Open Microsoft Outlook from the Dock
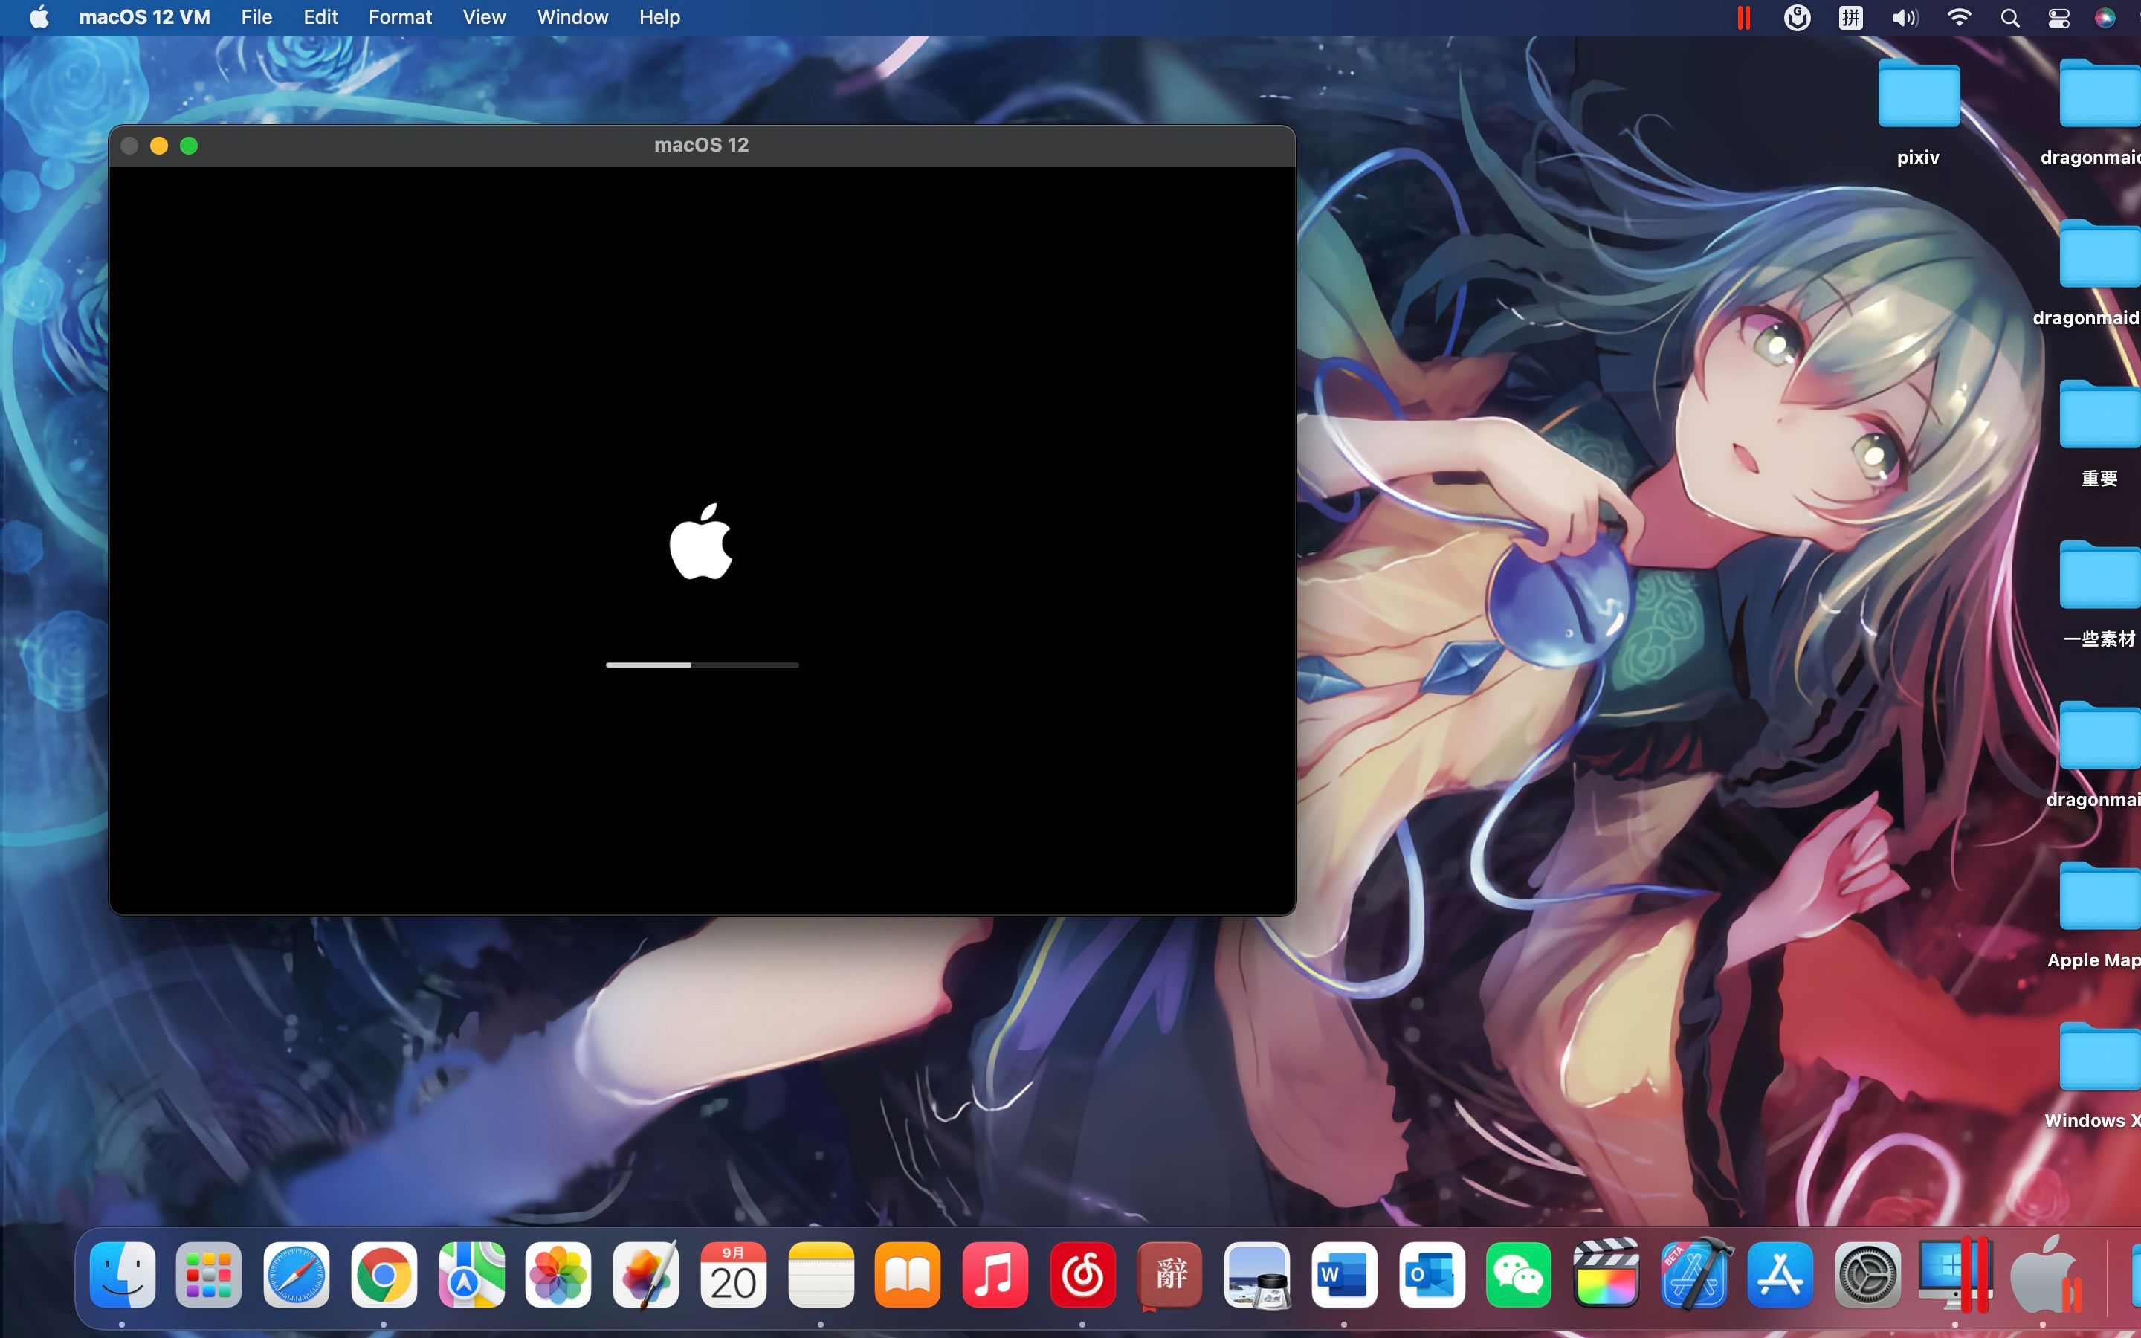Screen dimensions: 2141x1338 click(x=1432, y=1275)
